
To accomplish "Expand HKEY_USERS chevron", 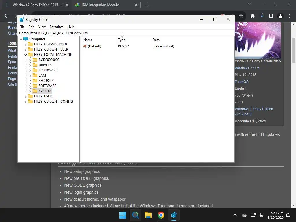I will pos(25,96).
